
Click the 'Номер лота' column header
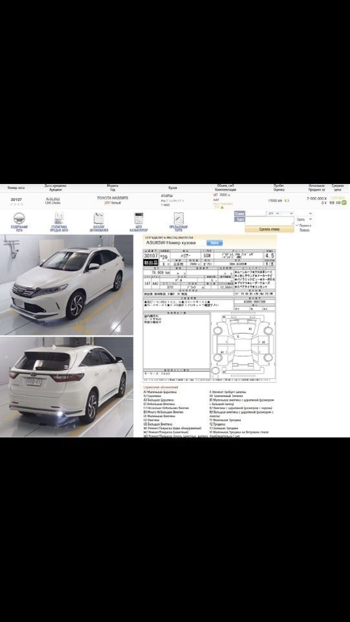tap(16, 187)
